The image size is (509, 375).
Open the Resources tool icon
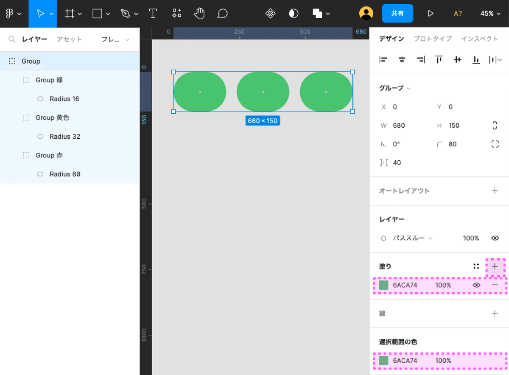pyautogui.click(x=177, y=14)
